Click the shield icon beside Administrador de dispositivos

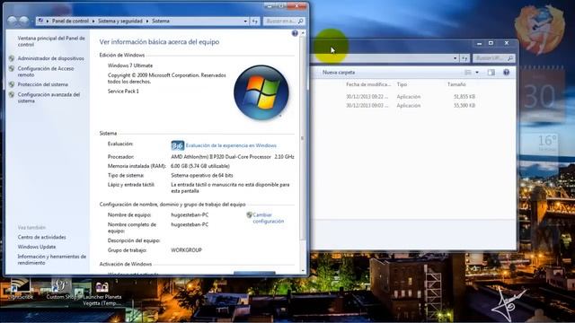point(12,58)
